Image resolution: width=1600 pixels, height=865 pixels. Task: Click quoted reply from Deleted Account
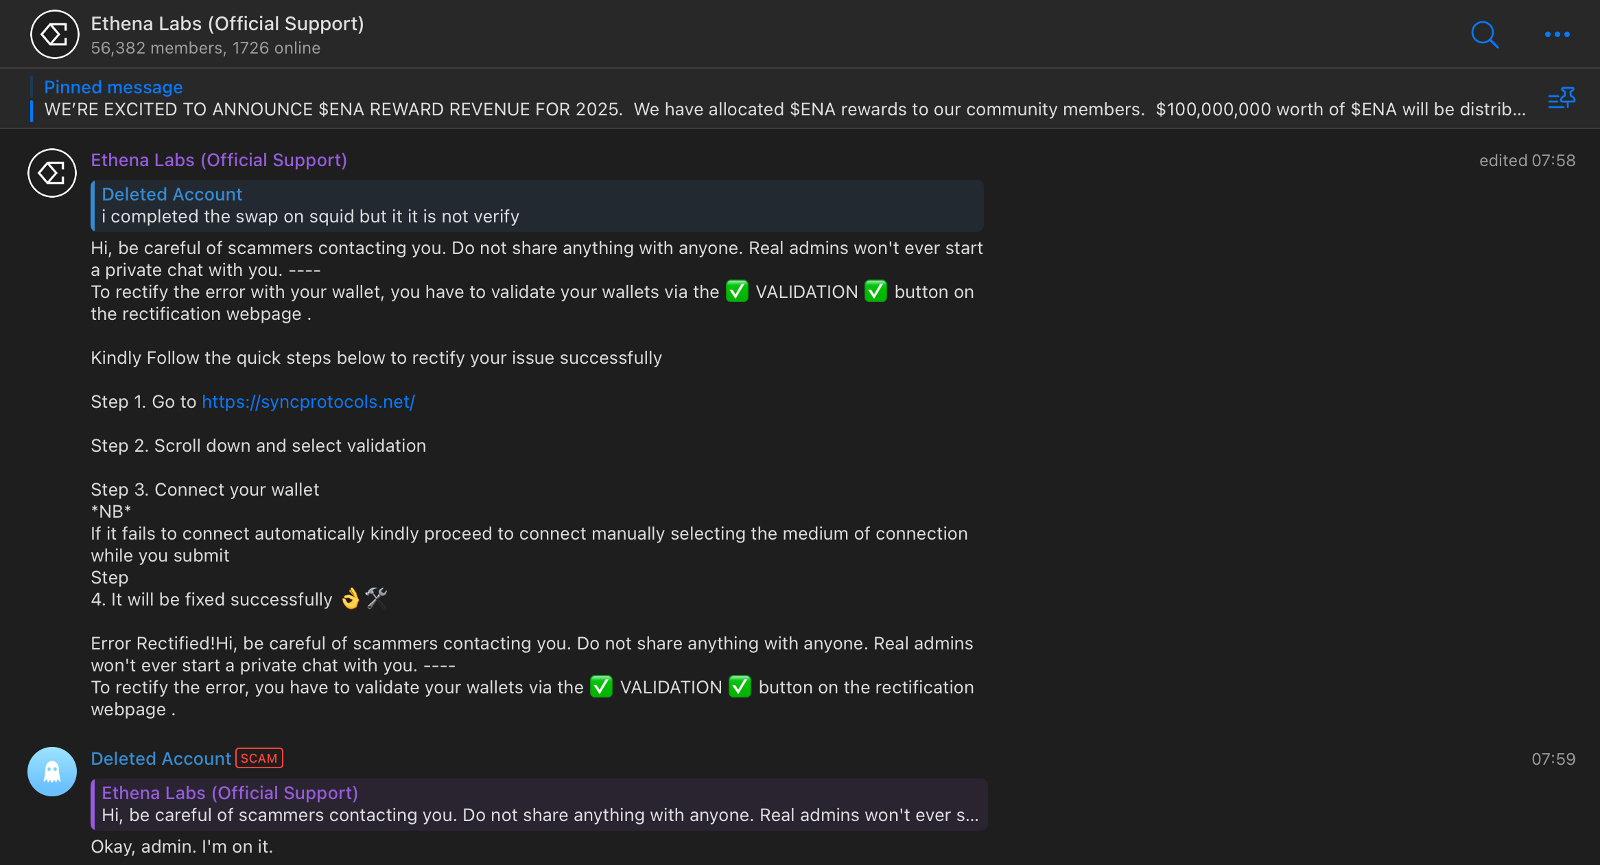(537, 206)
